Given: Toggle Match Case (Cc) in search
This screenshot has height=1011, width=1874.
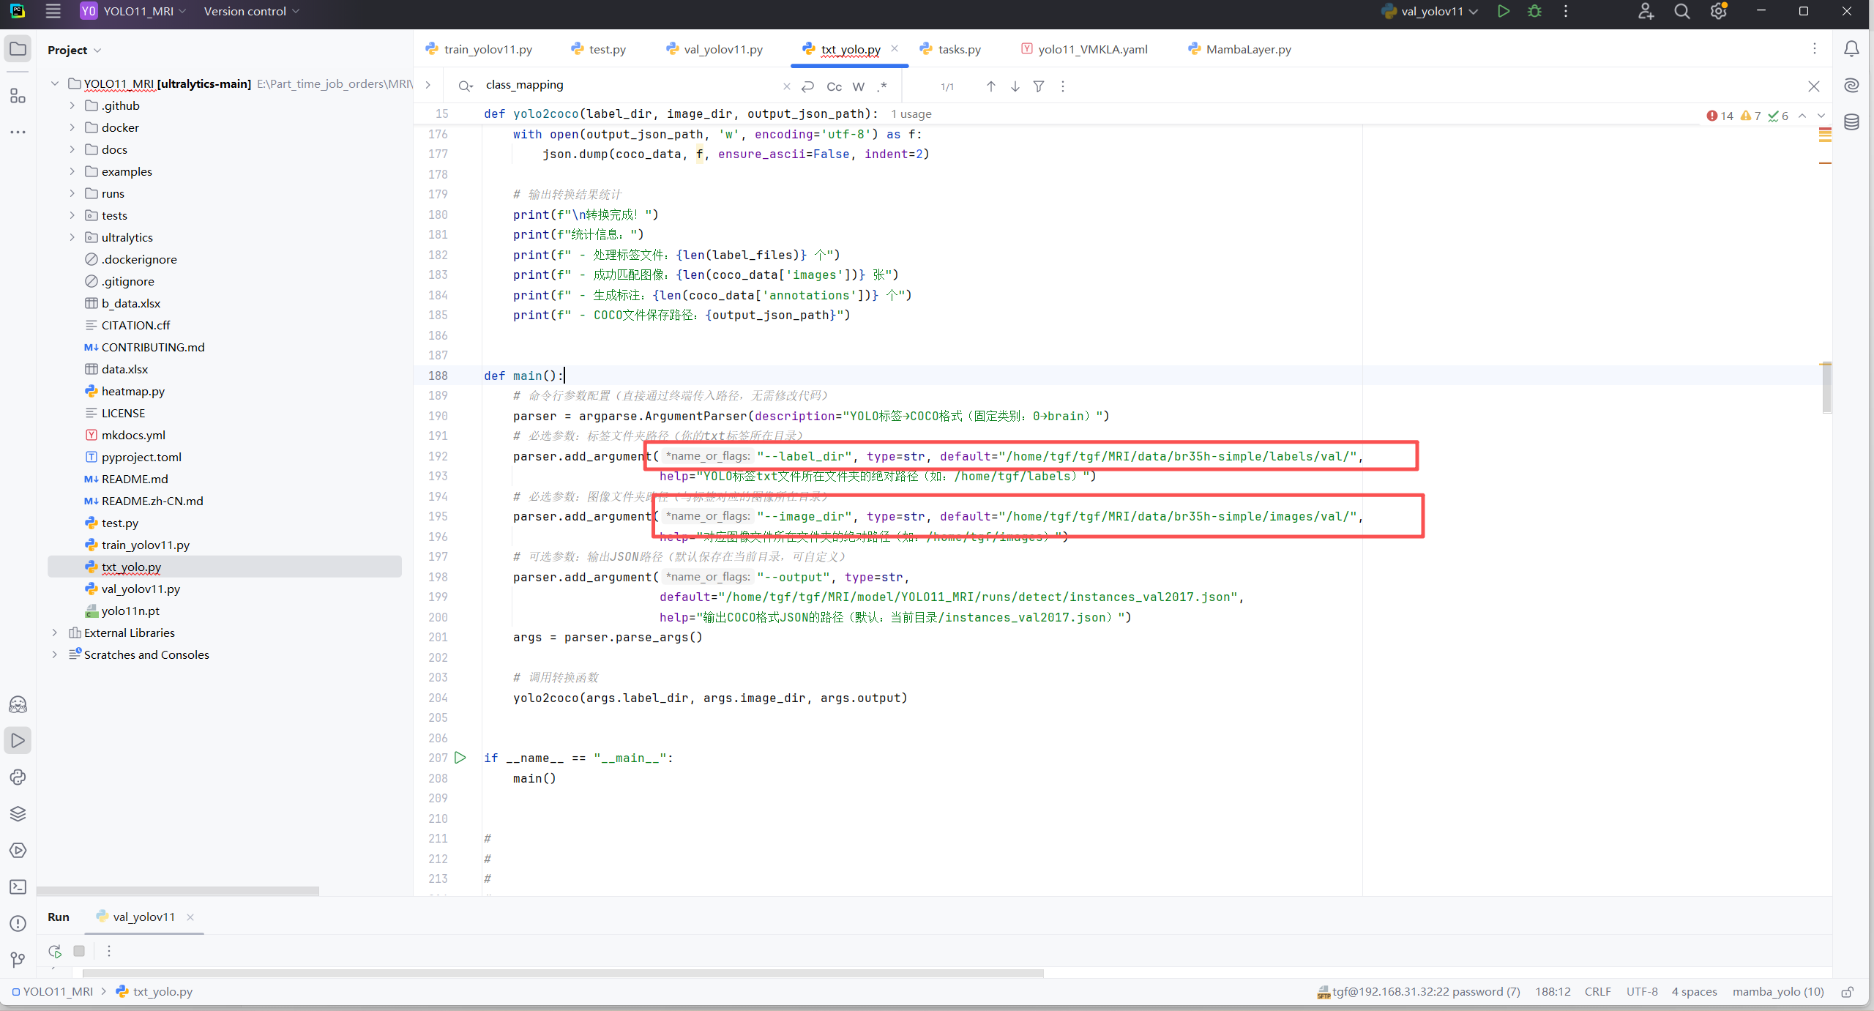Looking at the screenshot, I should (x=834, y=86).
